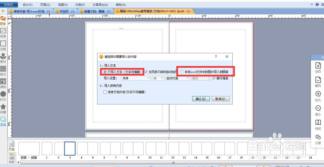This screenshot has height=167, width=324.
Task: Switch to 新建文档:画册 tab
Action: [x=94, y=12]
